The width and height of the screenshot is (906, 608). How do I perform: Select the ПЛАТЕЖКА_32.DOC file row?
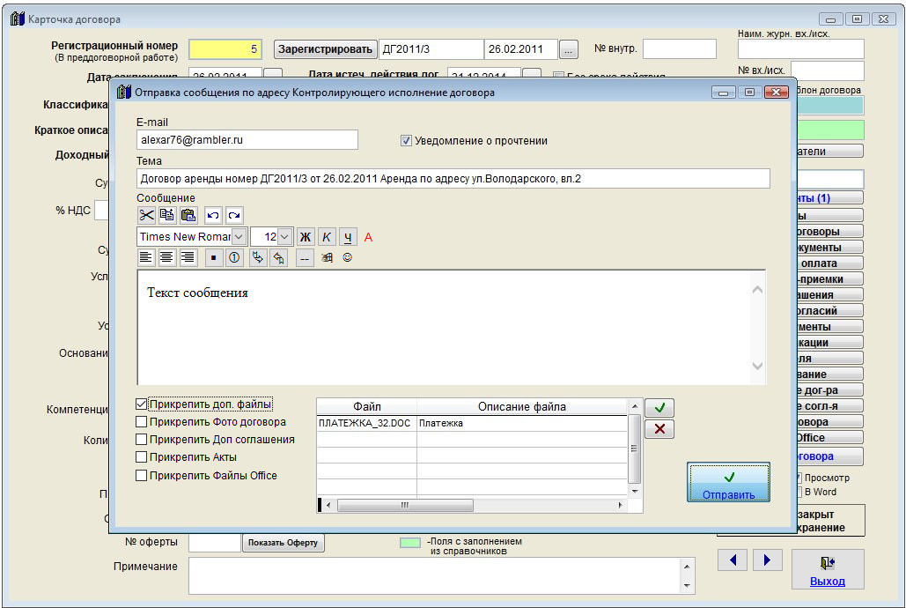[x=365, y=424]
